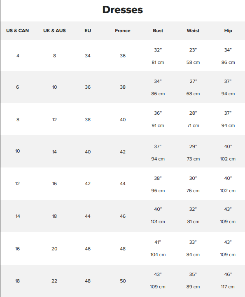Select the 73 cm waist value
Screen dimensions: 245x297
[193, 159]
